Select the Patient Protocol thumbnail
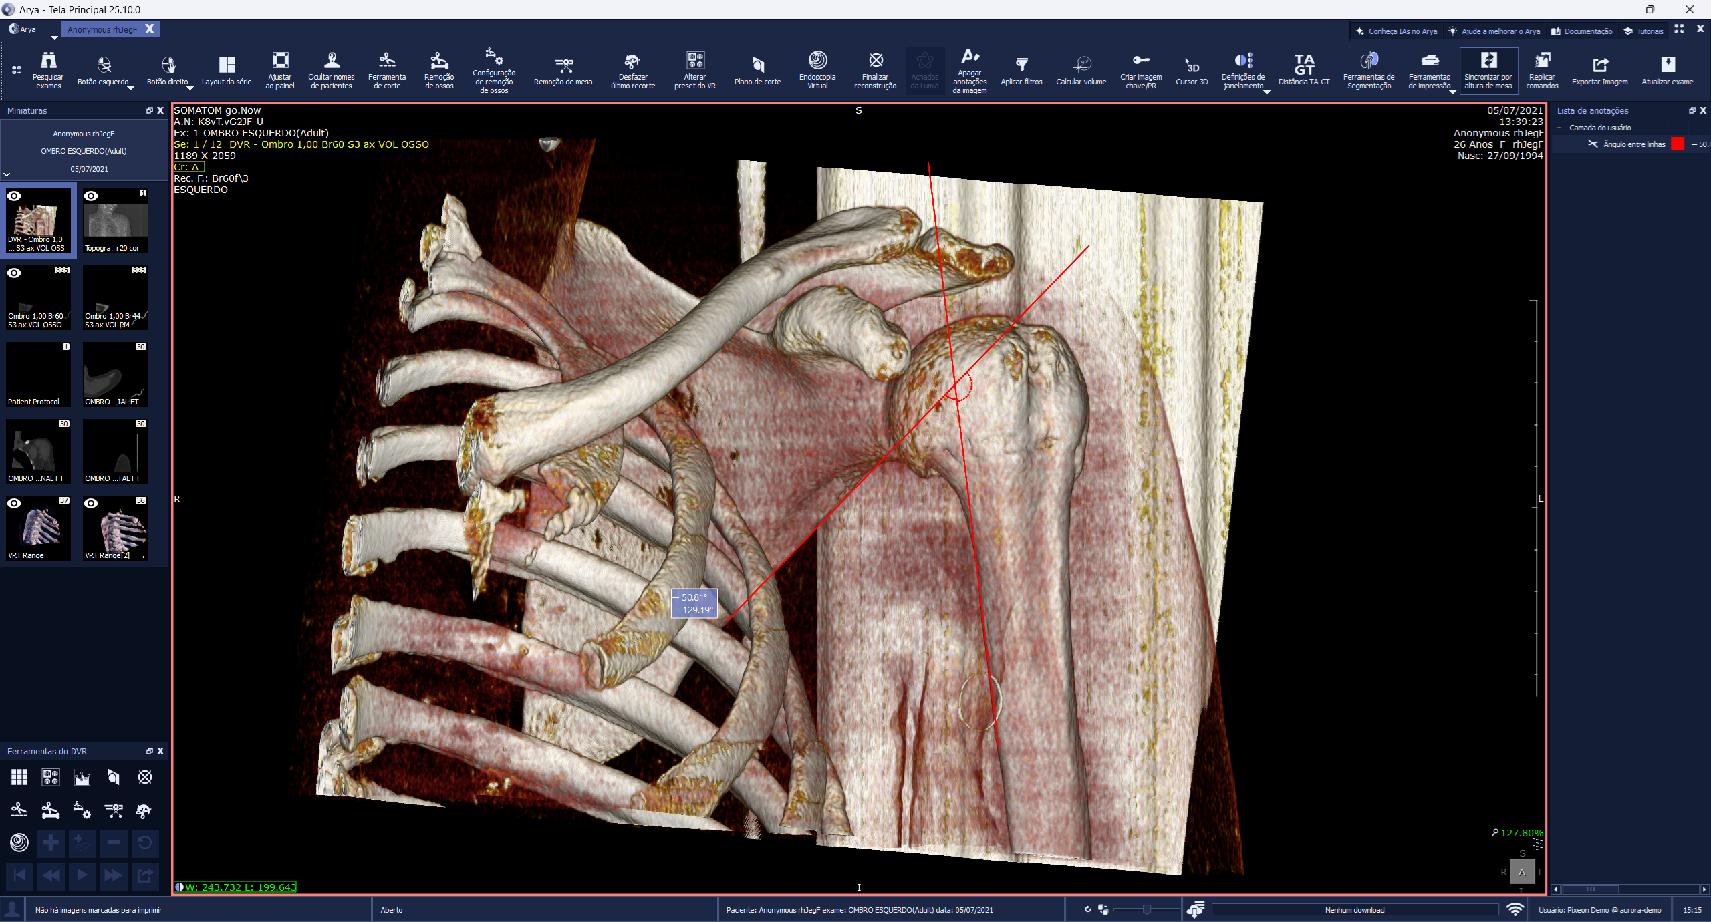This screenshot has height=922, width=1711. coord(38,374)
